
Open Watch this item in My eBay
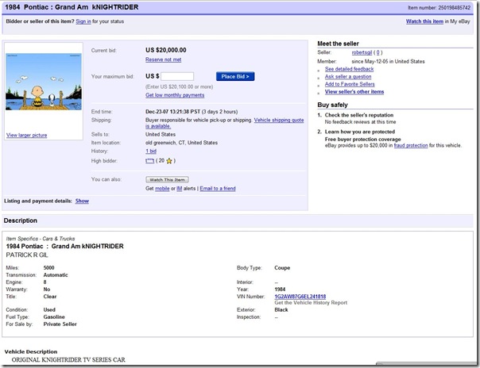click(424, 21)
